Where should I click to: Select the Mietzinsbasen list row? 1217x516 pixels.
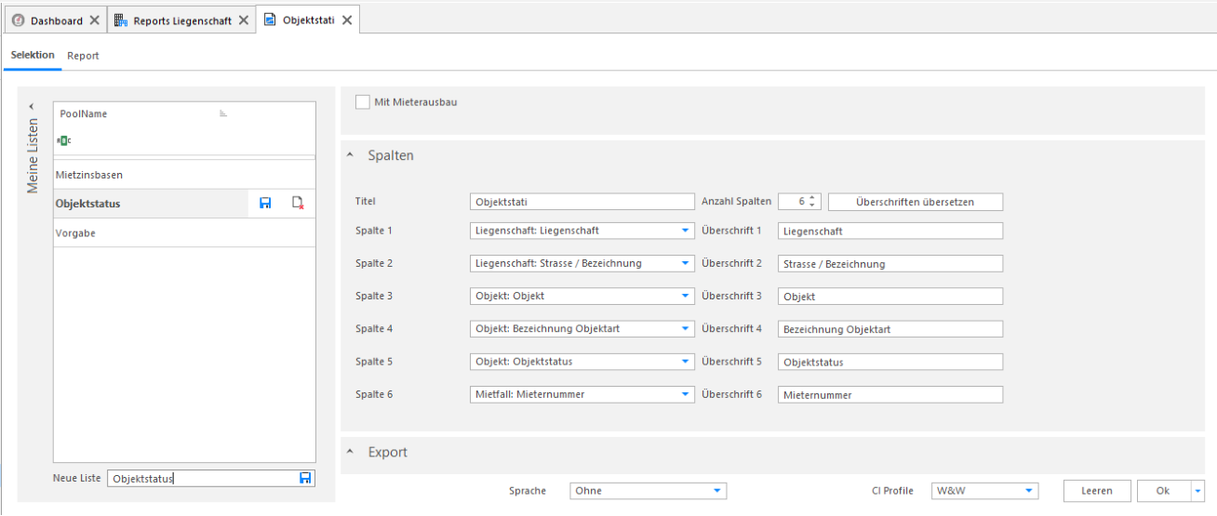click(x=184, y=175)
